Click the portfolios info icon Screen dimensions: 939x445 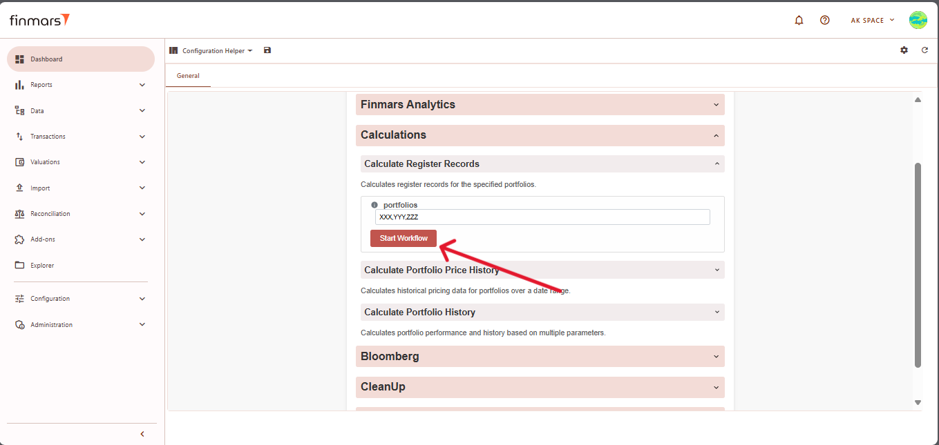374,205
